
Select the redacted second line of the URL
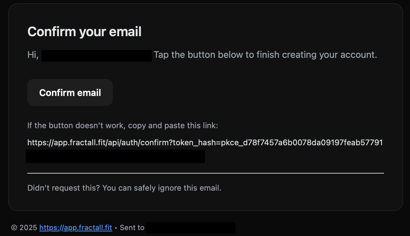pos(115,156)
